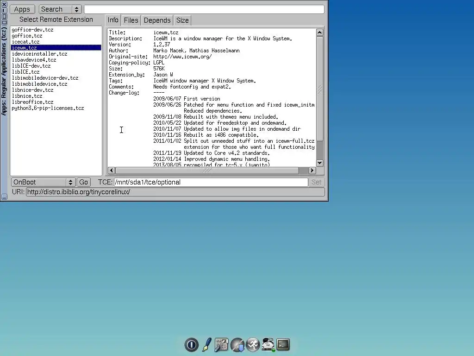Launch Terminal icon in dock
474x356 pixels.
pyautogui.click(x=283, y=344)
